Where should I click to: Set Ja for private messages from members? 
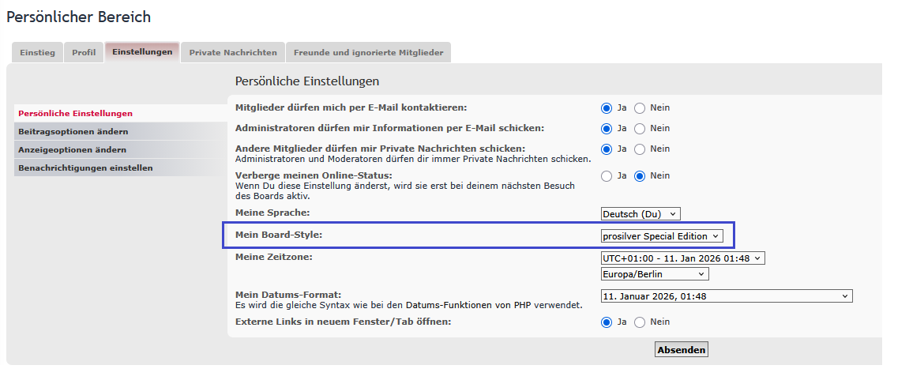(607, 149)
